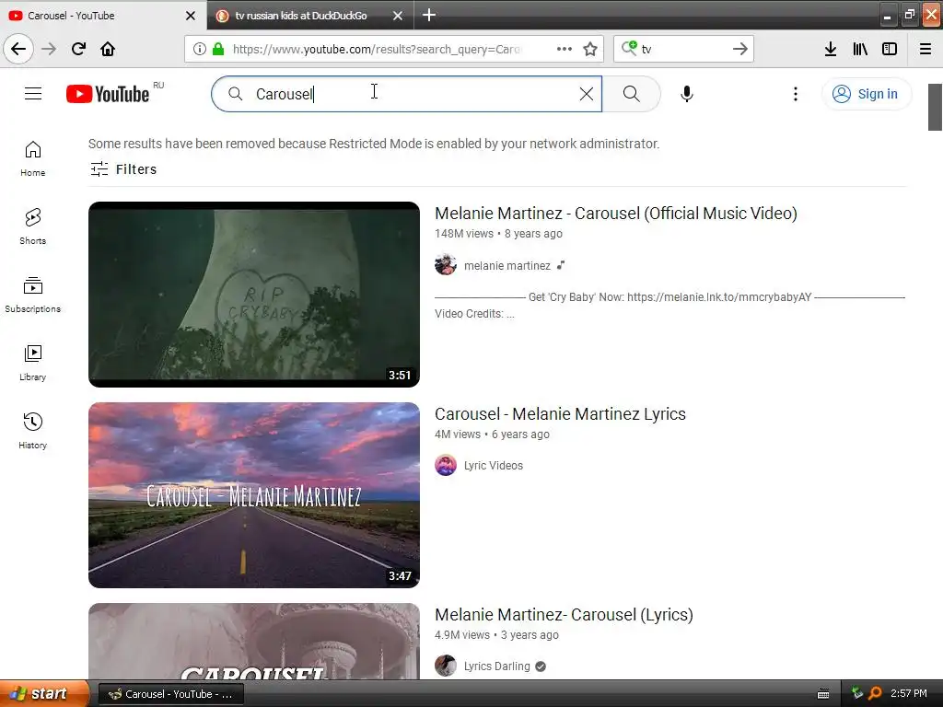This screenshot has width=943, height=707.
Task: Open page actions three-dot menu in address bar
Action: pyautogui.click(x=565, y=49)
